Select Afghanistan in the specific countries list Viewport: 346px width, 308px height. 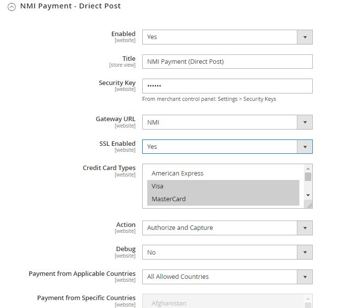(170, 304)
